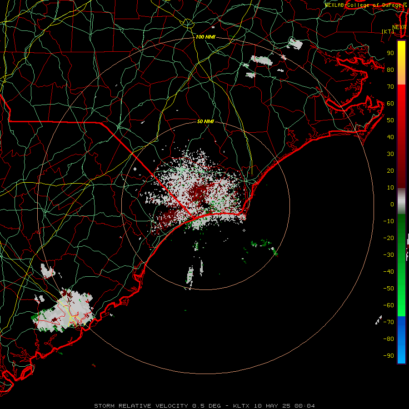
Task: Click the "00:04" time in the footer
Action: click(304, 406)
